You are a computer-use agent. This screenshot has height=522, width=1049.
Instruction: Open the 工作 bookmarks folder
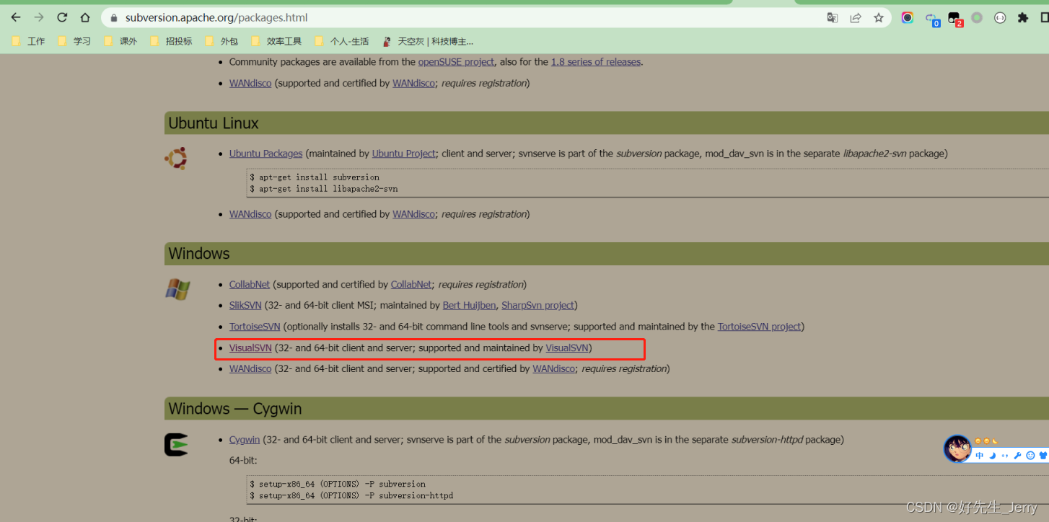click(x=29, y=41)
